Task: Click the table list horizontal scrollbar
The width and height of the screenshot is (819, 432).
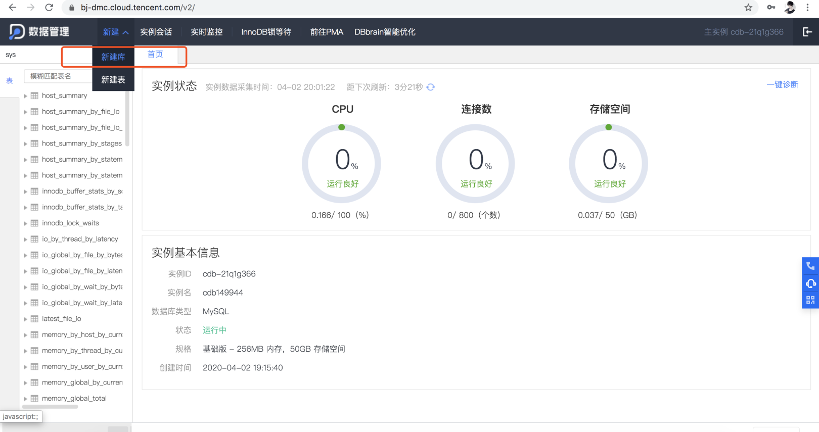Action: tap(50, 407)
